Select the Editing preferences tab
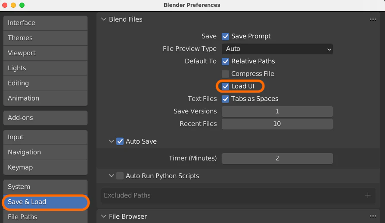Viewport: 385px width, 223px height. pos(45,83)
